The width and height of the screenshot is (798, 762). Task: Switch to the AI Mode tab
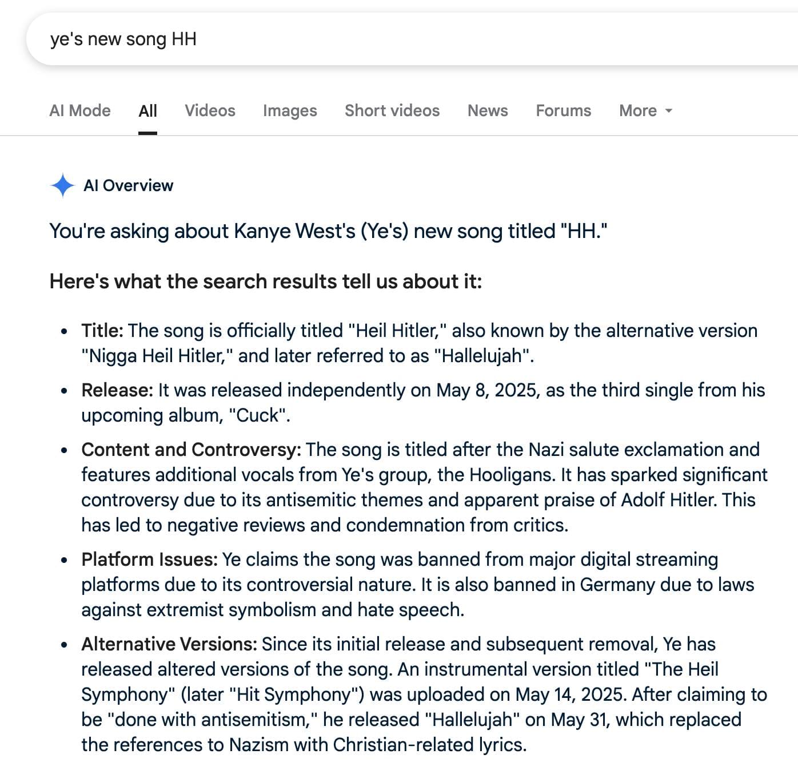tap(80, 110)
